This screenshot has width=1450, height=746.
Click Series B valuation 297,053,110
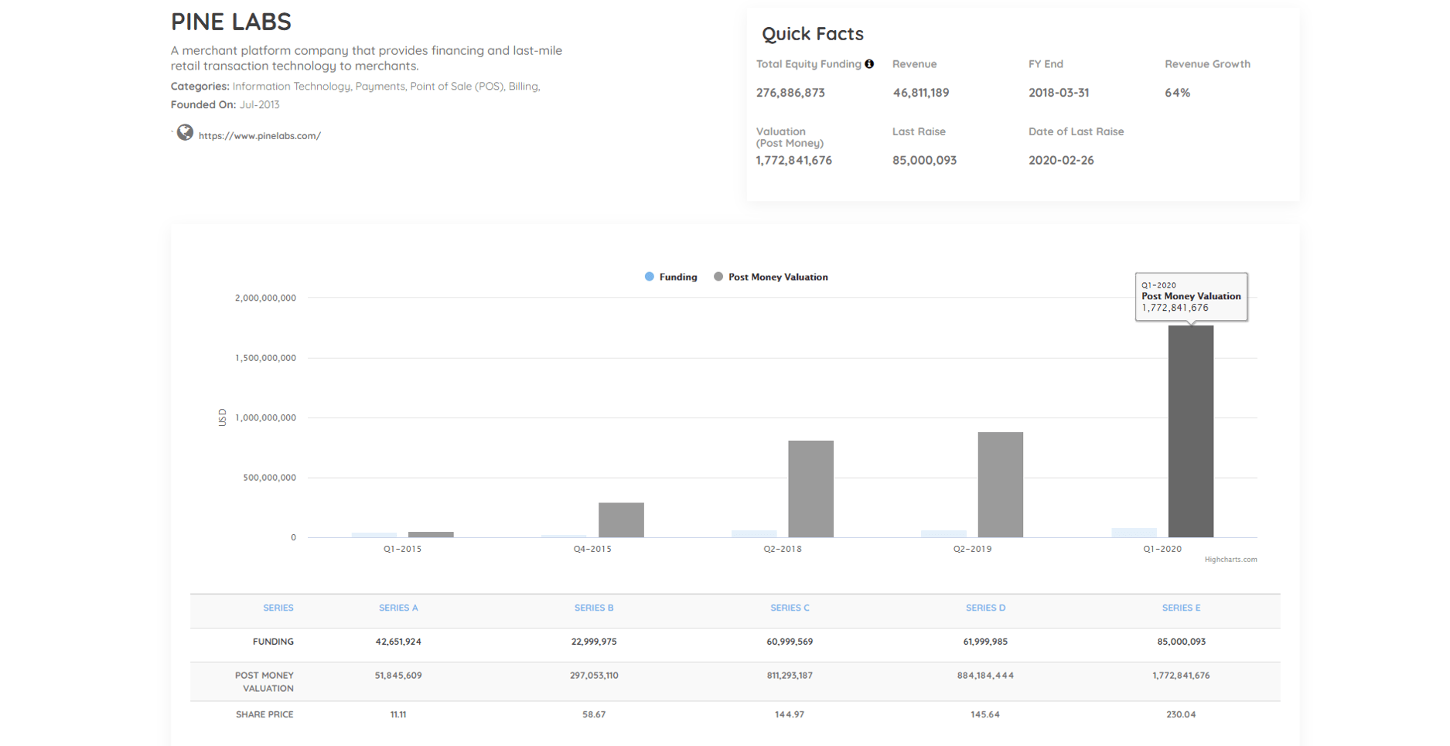pos(594,676)
